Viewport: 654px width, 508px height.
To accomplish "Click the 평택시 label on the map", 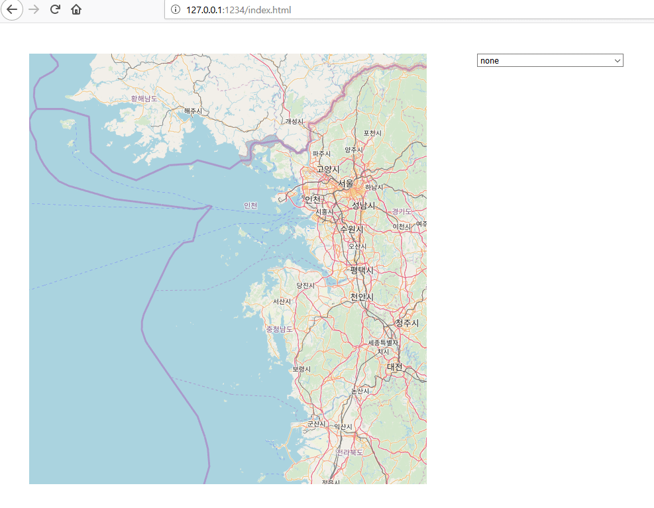I will coord(362,270).
